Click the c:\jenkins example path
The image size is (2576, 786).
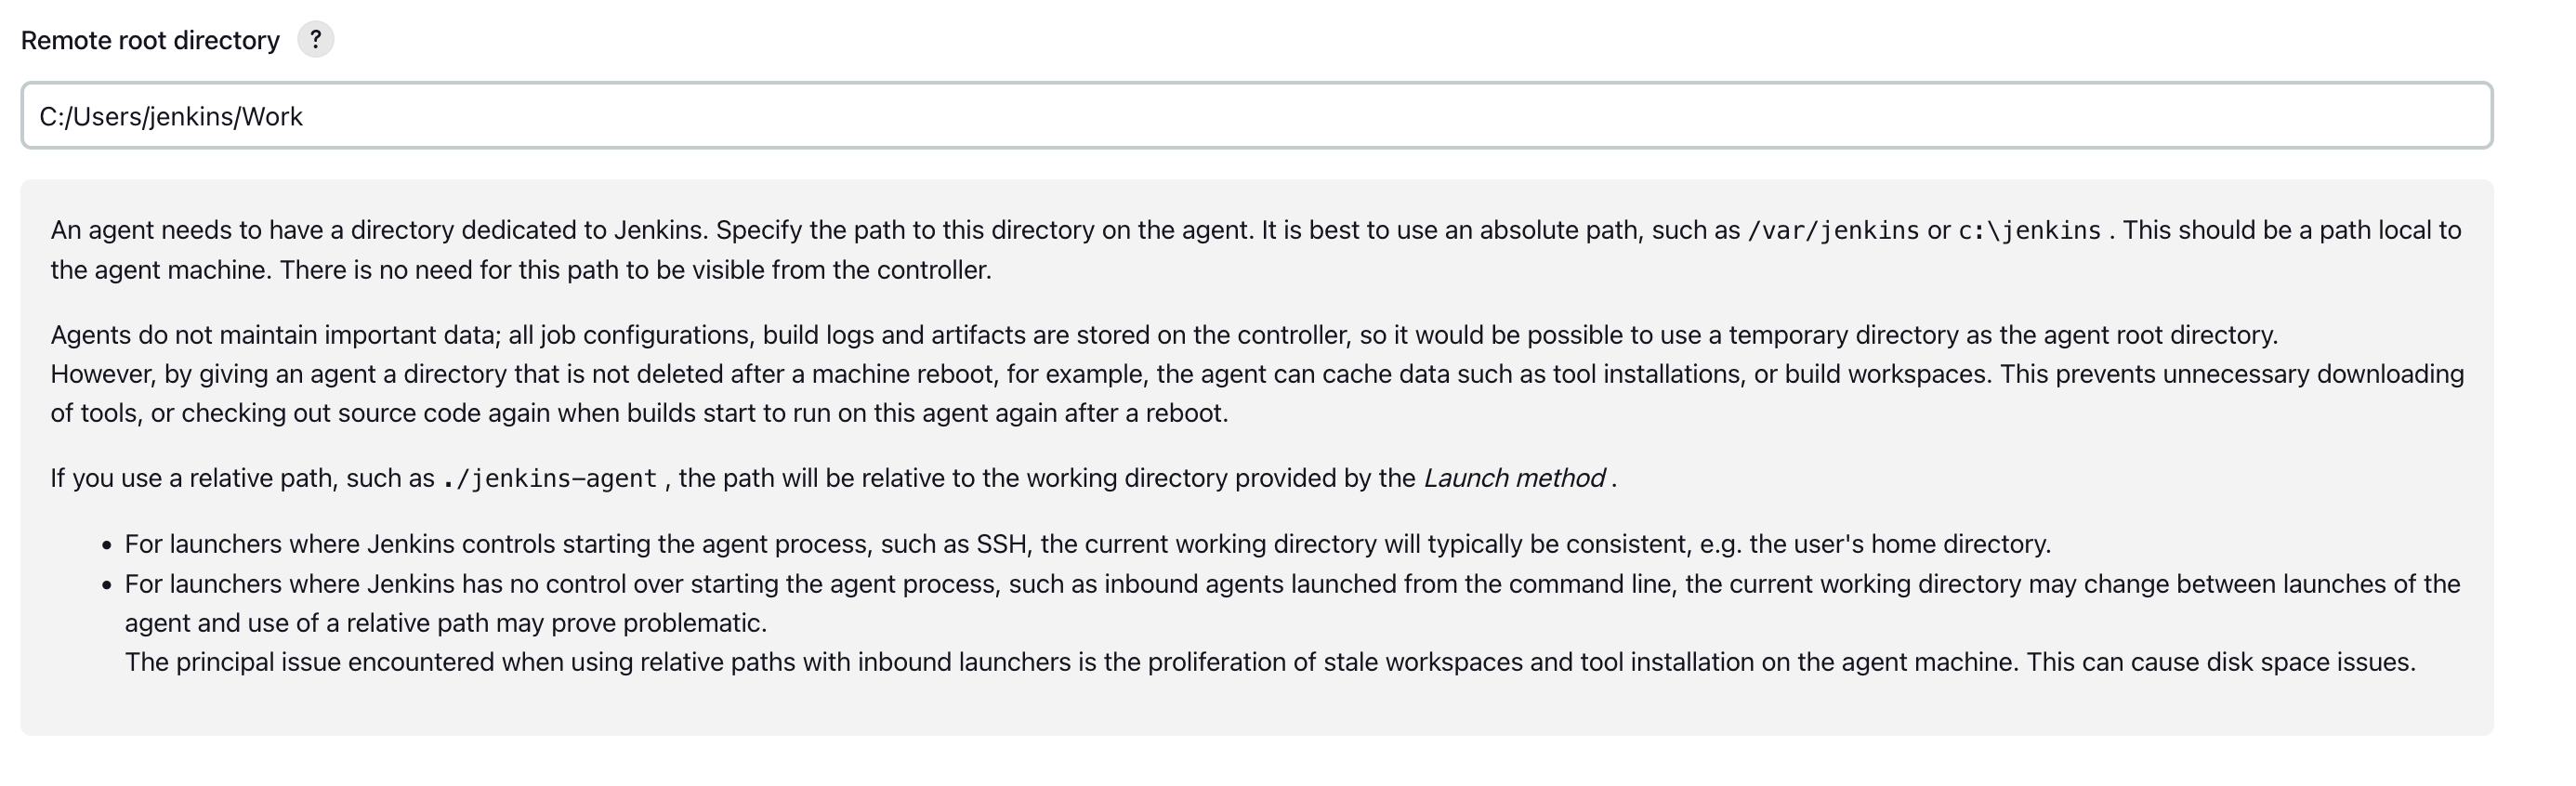pyautogui.click(x=2029, y=231)
